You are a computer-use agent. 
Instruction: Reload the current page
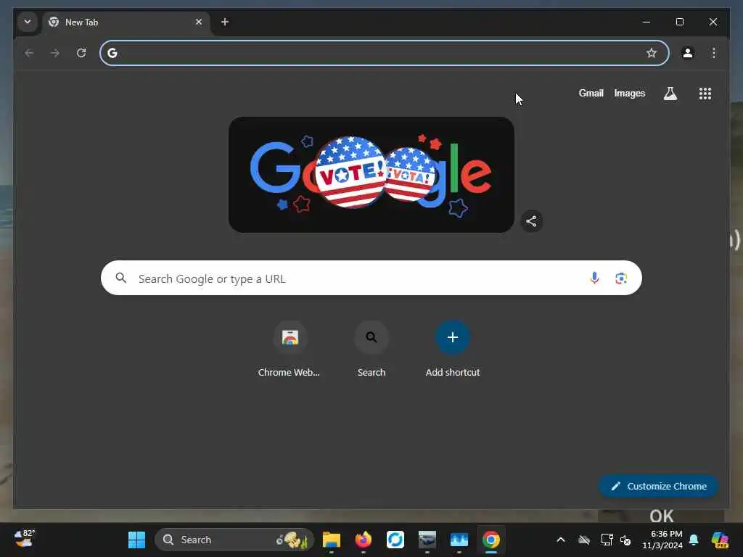tap(81, 53)
